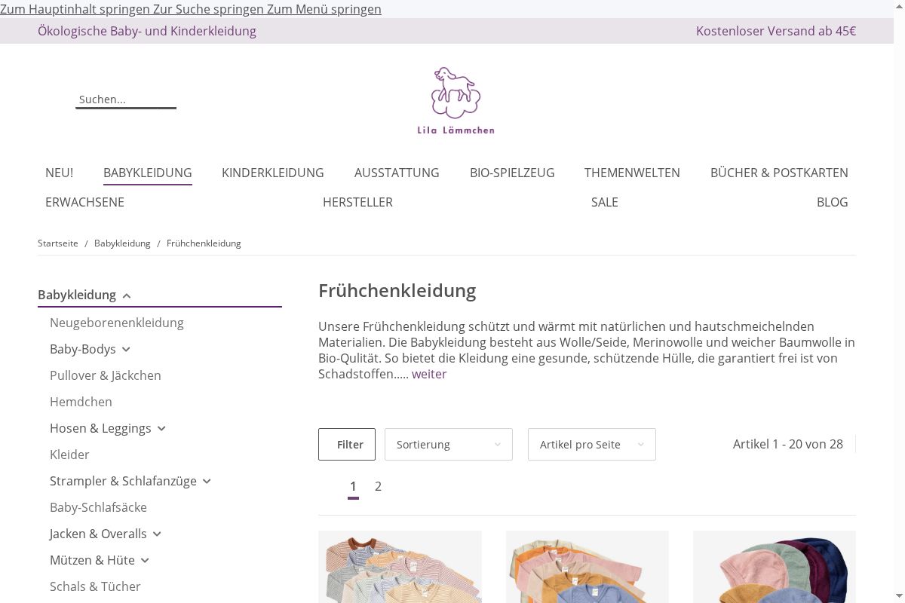Click into the Suchen search field
The width and height of the screenshot is (905, 603).
pos(126,99)
